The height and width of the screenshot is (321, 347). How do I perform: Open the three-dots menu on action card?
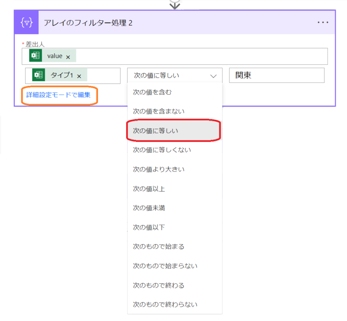coord(323,23)
